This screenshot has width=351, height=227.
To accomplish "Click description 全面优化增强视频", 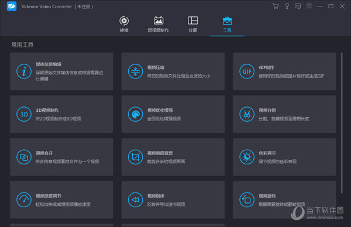I will click(164, 119).
